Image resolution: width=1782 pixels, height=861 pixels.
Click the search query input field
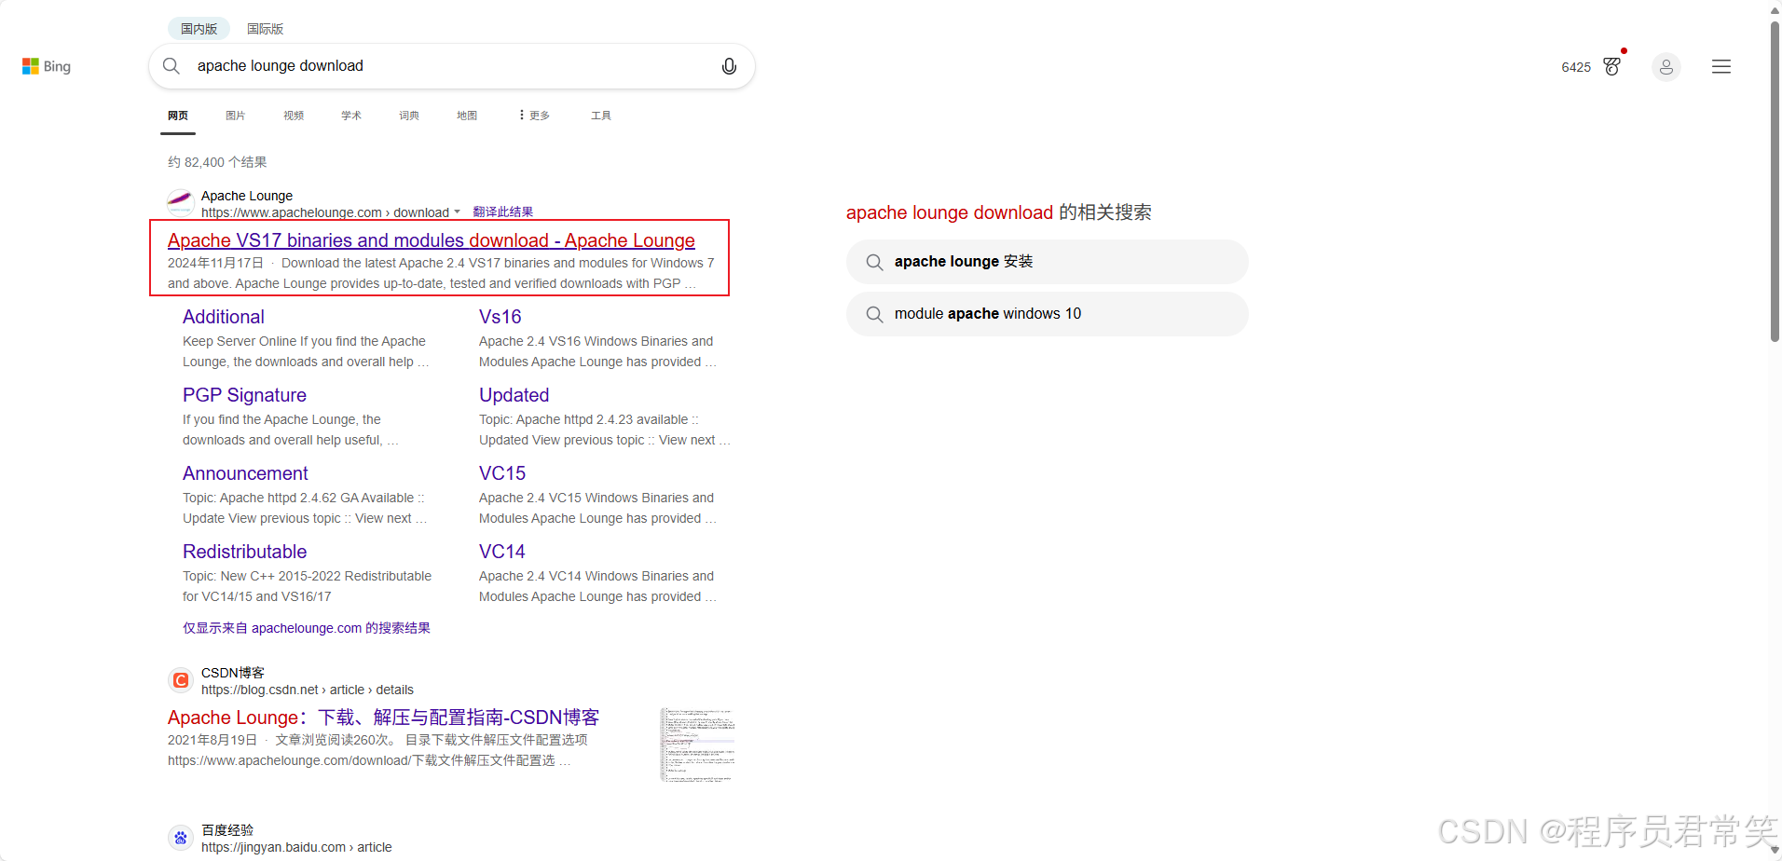point(452,66)
